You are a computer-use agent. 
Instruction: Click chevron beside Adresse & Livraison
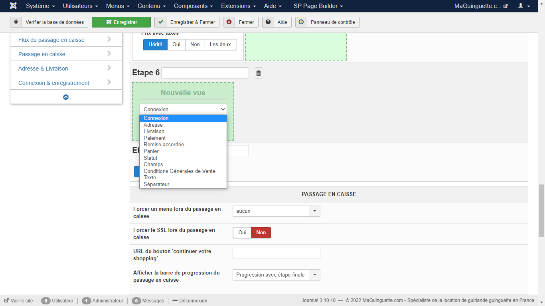tap(109, 68)
